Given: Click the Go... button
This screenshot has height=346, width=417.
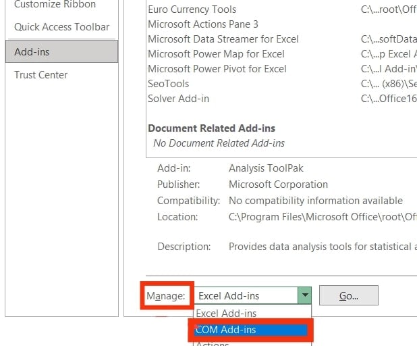Looking at the screenshot, I should 349,295.
